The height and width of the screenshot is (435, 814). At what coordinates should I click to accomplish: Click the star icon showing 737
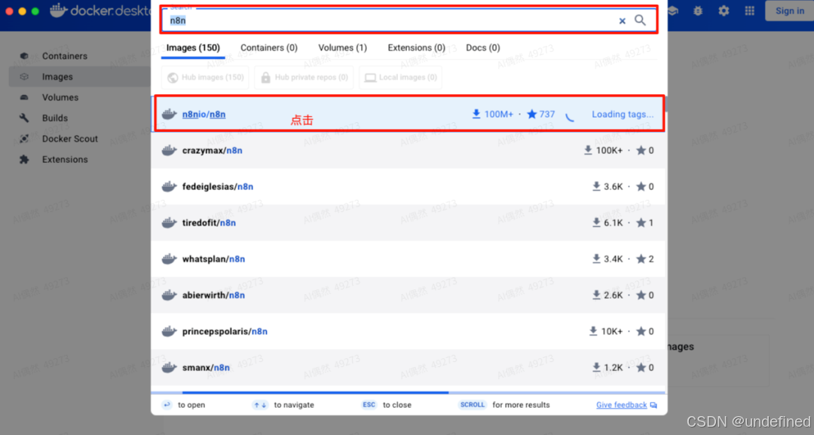pyautogui.click(x=531, y=114)
